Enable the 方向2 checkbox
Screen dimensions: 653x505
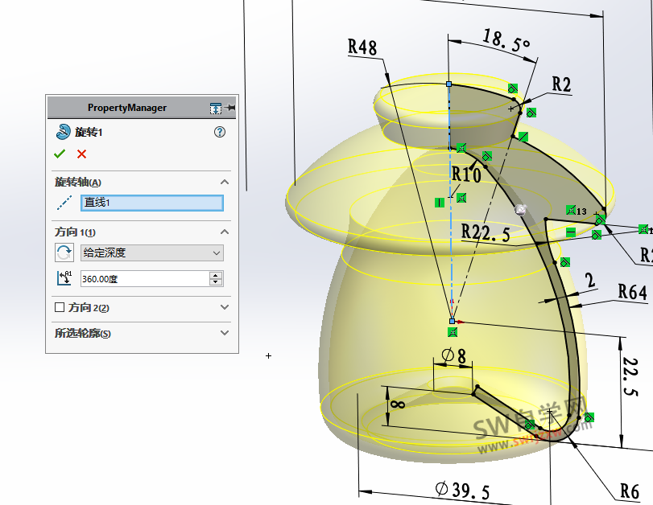click(59, 307)
